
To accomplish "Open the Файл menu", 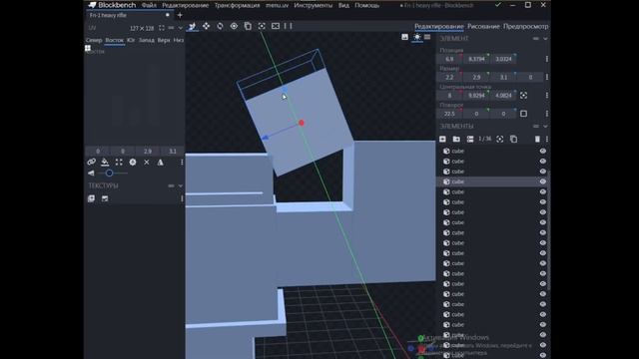I will pos(149,5).
